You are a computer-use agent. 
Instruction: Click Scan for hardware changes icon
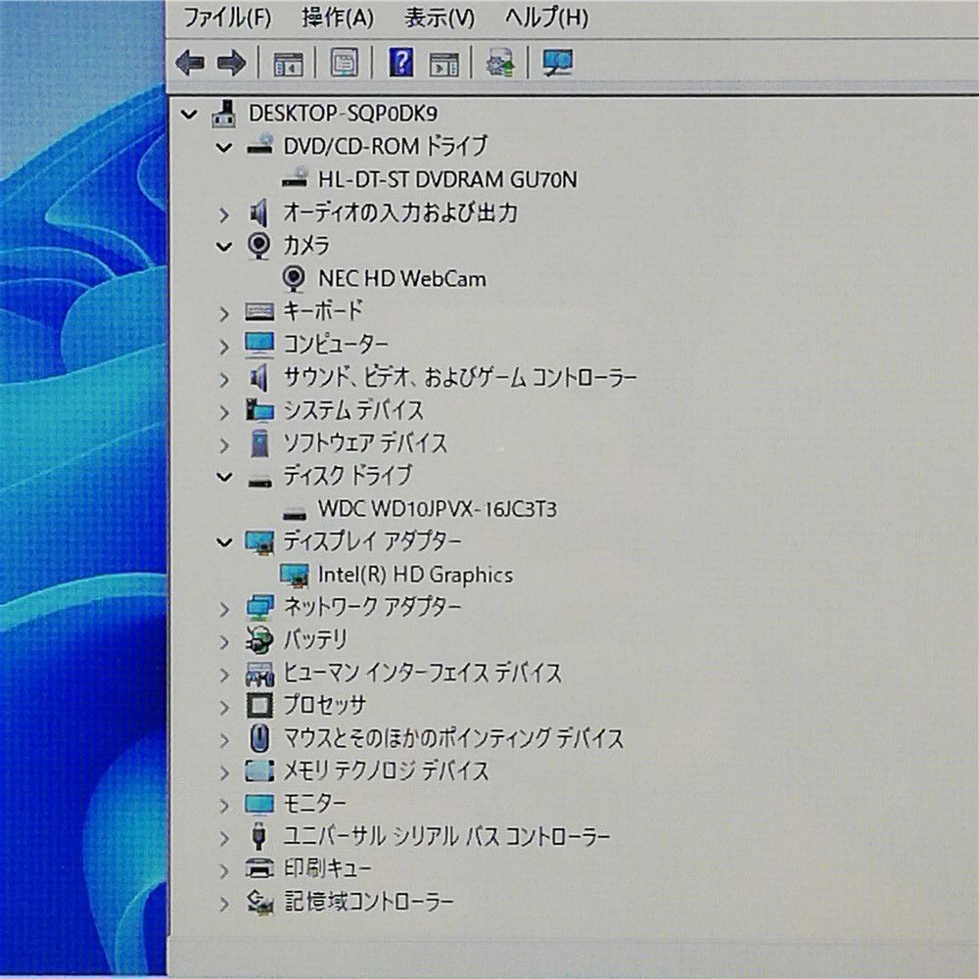[x=558, y=63]
